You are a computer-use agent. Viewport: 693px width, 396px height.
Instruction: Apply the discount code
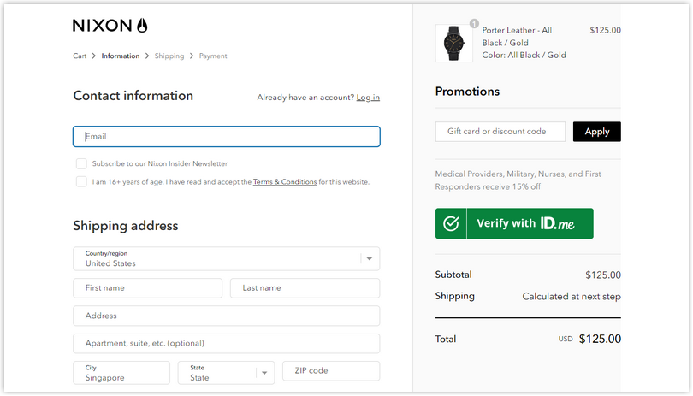[596, 132]
